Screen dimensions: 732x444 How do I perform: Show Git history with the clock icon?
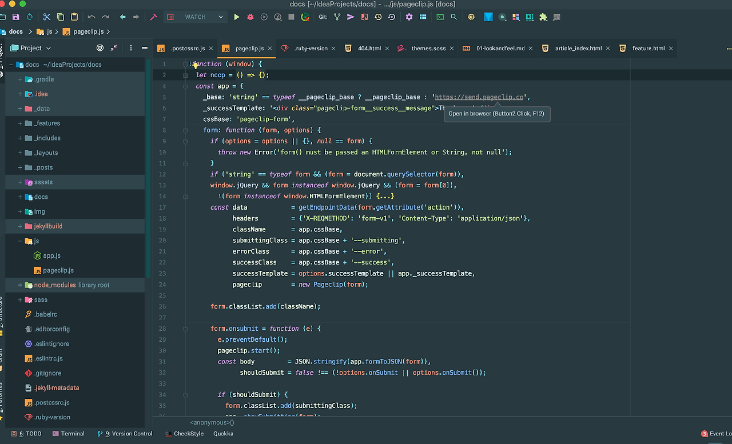[378, 17]
